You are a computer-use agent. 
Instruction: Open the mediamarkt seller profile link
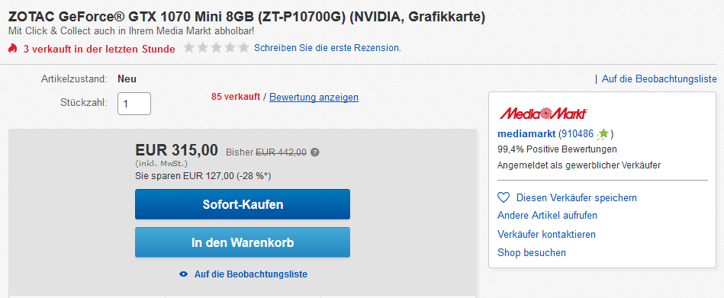526,134
